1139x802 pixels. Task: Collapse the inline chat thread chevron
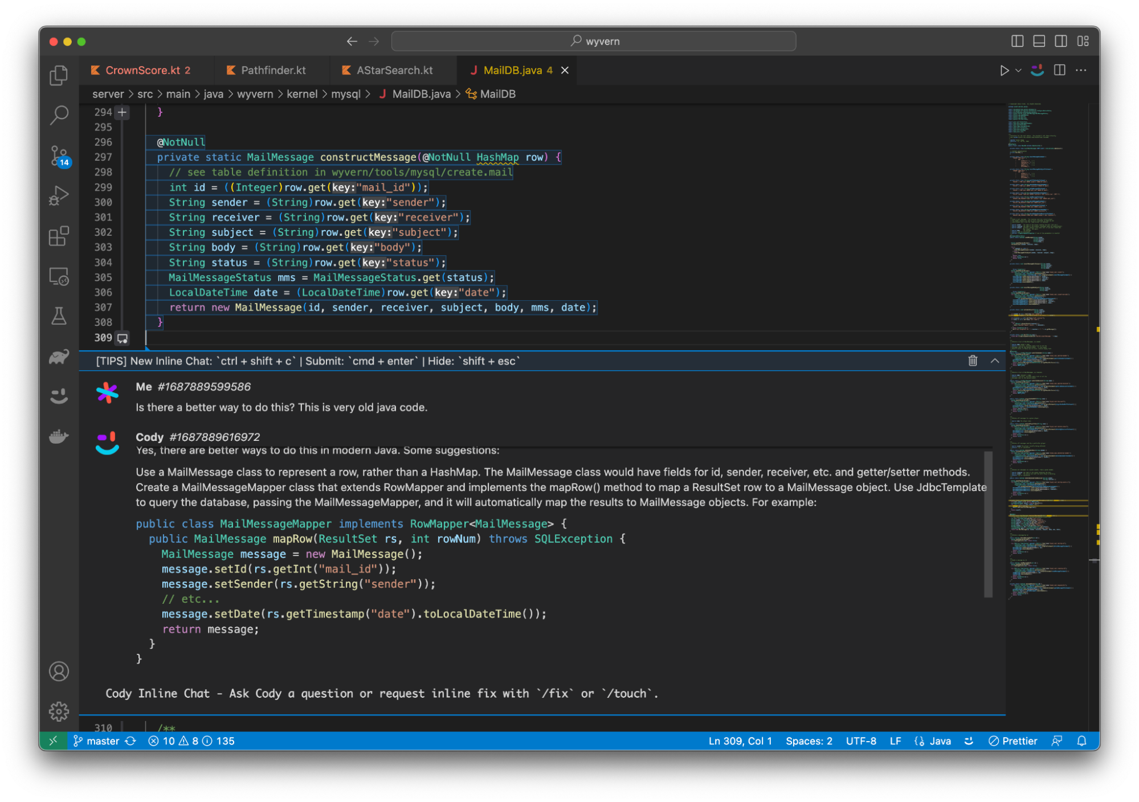point(995,361)
